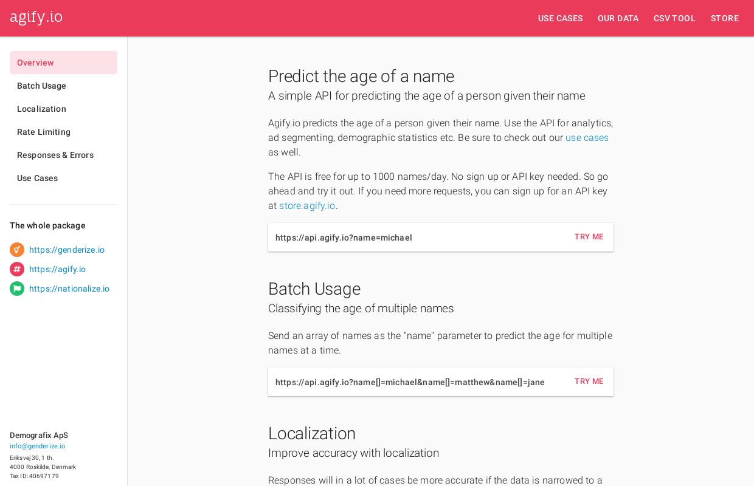
Task: Click the 'Tax ID: 40697179' footer text
Action: coord(34,476)
